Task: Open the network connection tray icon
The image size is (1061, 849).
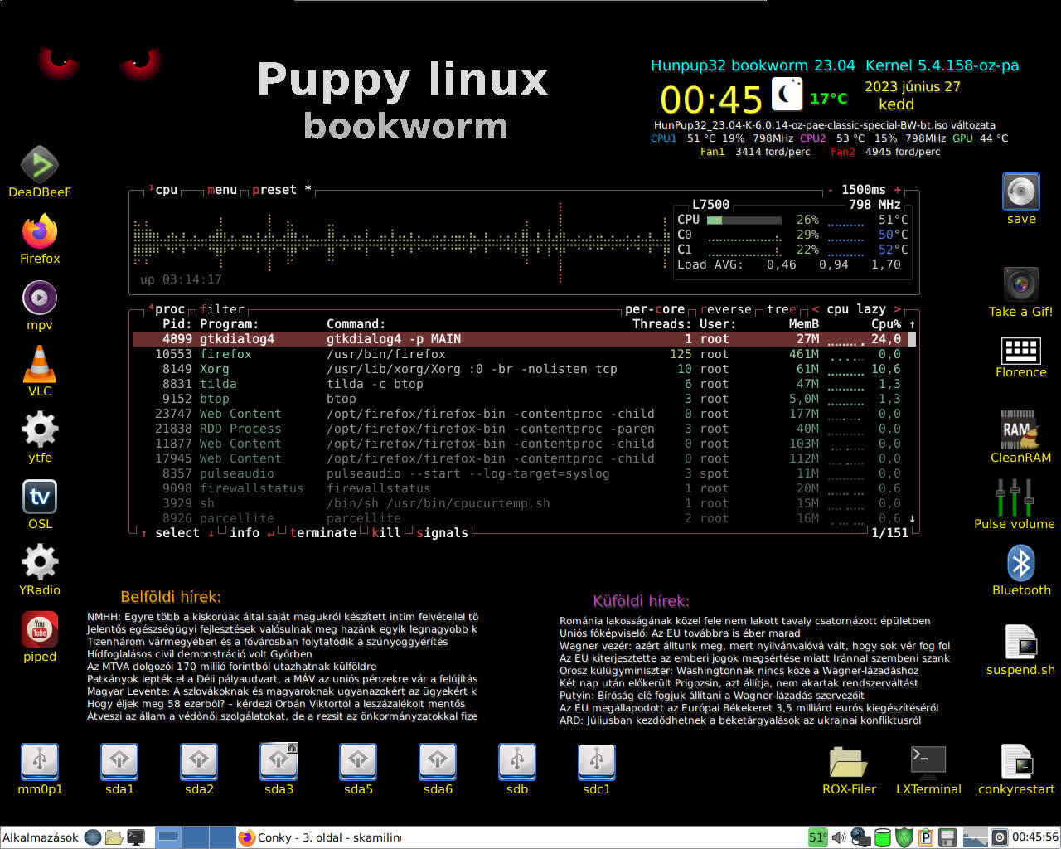Action: (860, 837)
